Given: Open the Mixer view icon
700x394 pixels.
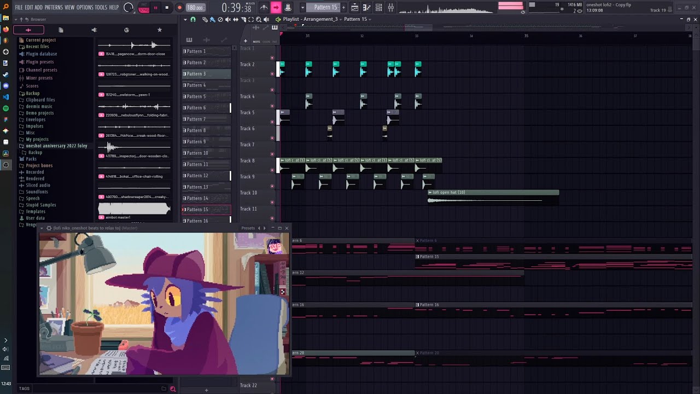Looking at the screenshot, I should 390,8.
